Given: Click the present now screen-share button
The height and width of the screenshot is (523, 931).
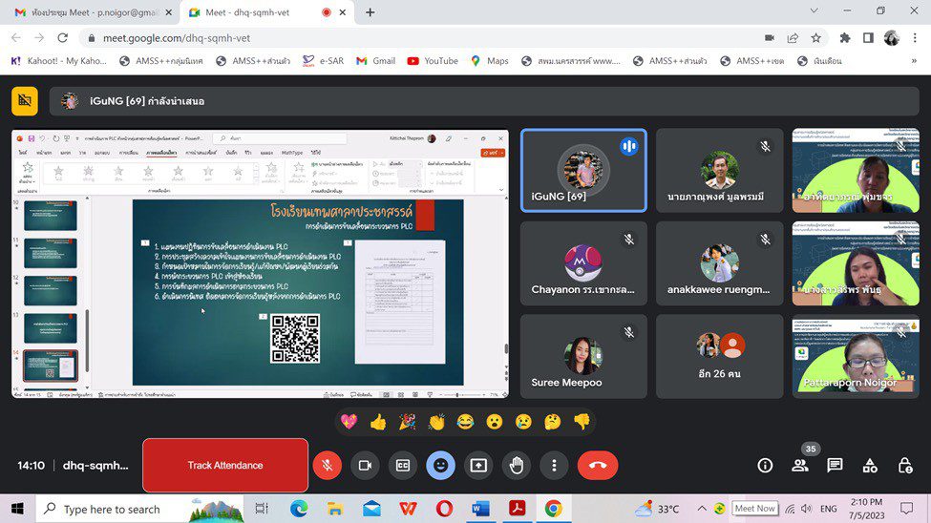Looking at the screenshot, I should click(x=478, y=466).
